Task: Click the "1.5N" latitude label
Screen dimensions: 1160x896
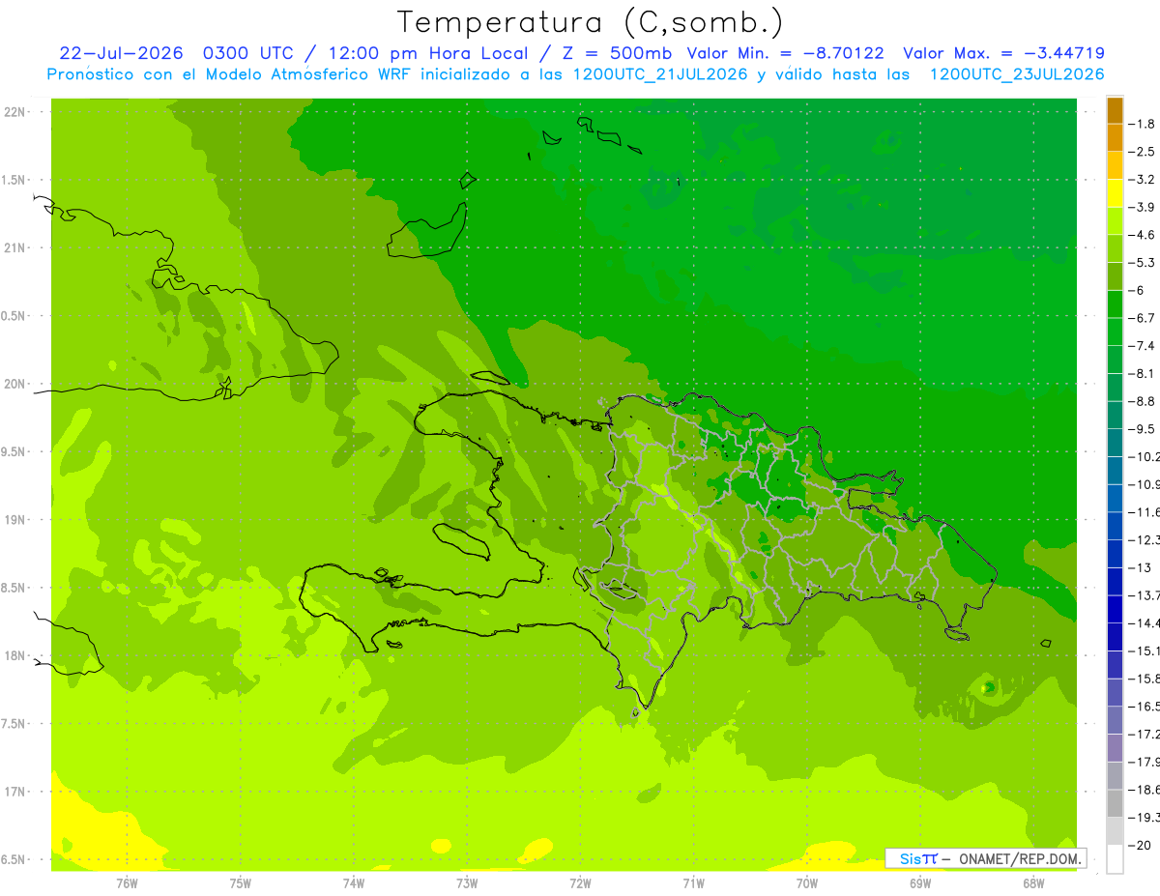Action: (14, 180)
